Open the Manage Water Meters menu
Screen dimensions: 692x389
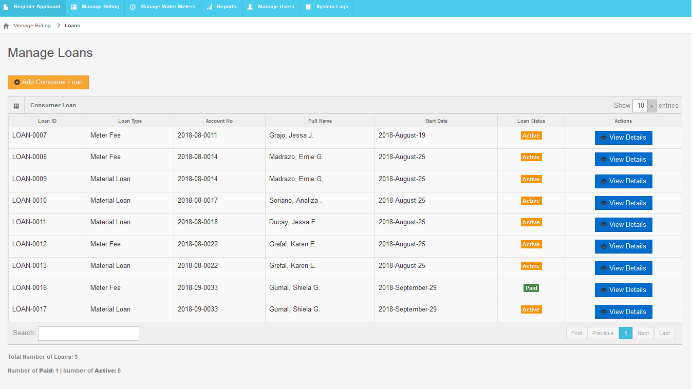pyautogui.click(x=163, y=7)
